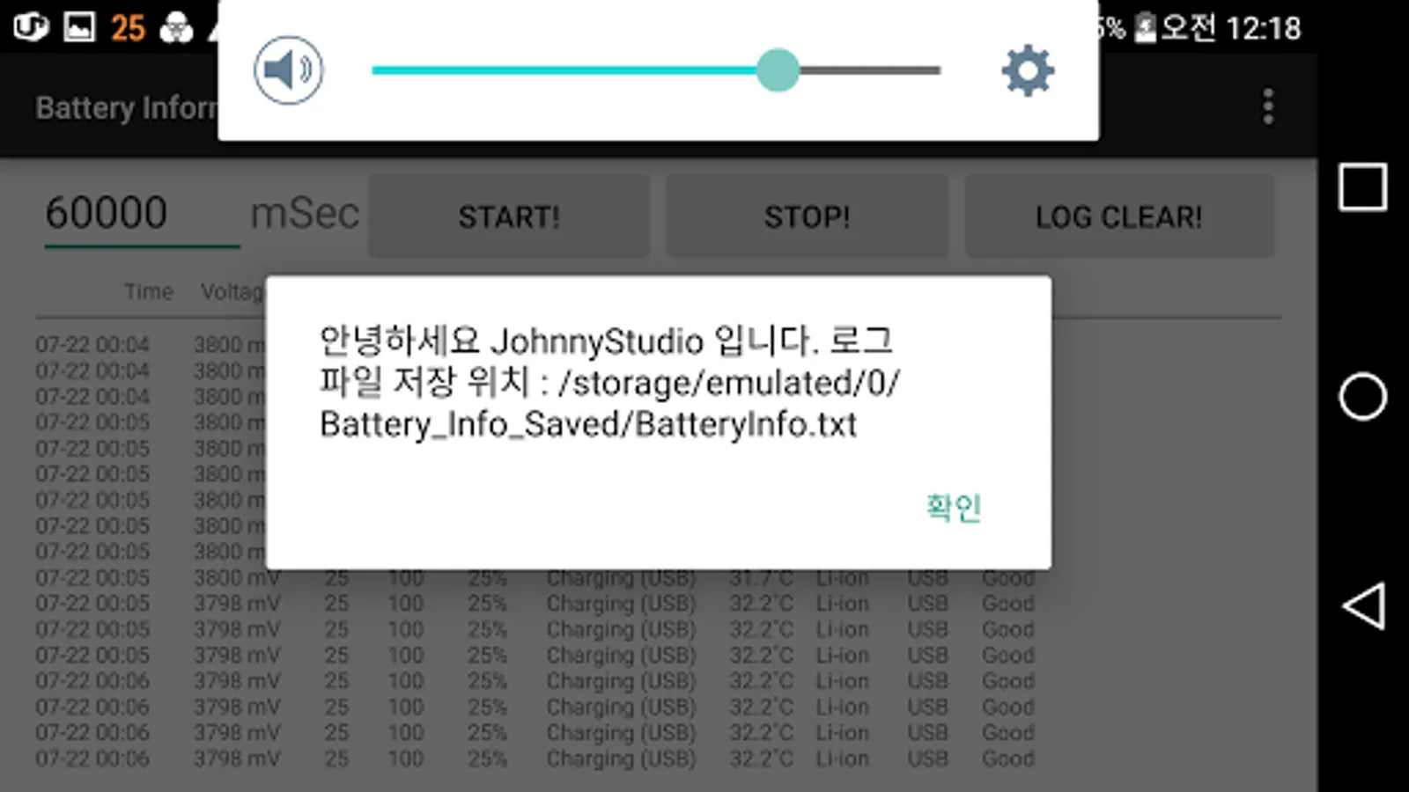Tap the clock showing 12:18
1409x792 pixels.
click(1264, 28)
